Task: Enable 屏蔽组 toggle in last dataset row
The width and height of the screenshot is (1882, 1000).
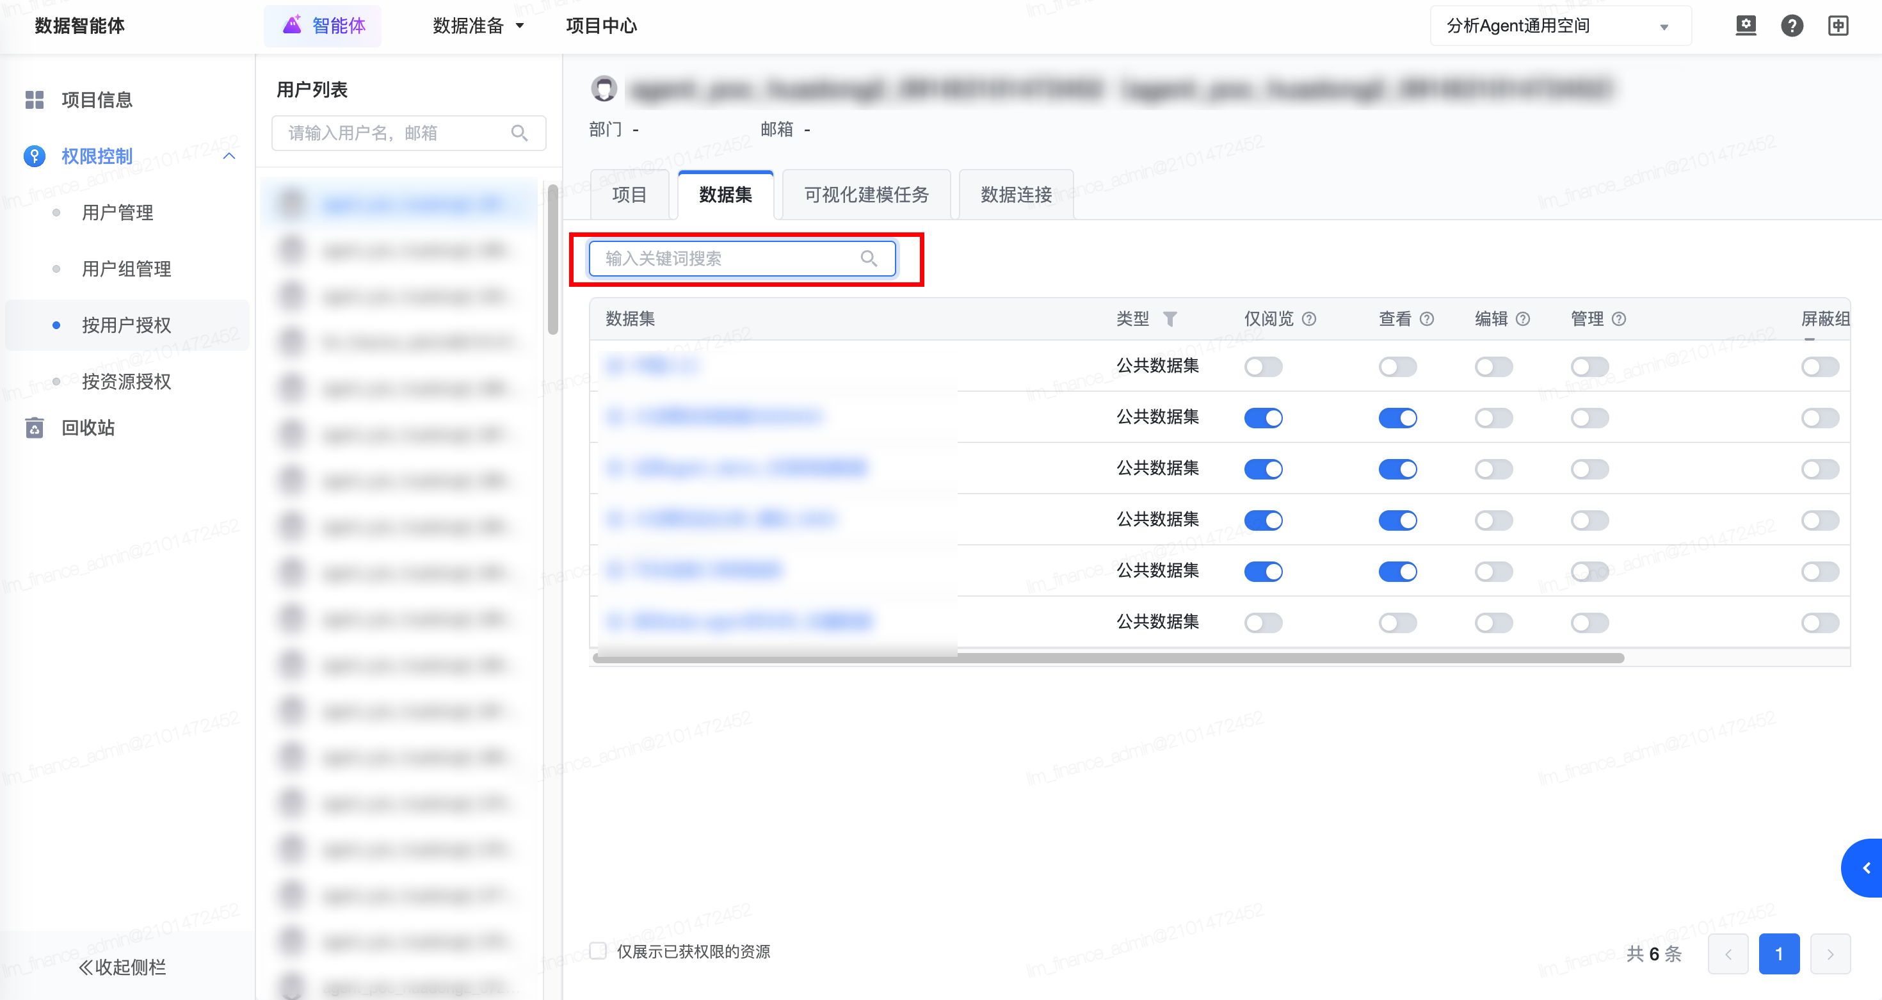Action: (x=1820, y=622)
